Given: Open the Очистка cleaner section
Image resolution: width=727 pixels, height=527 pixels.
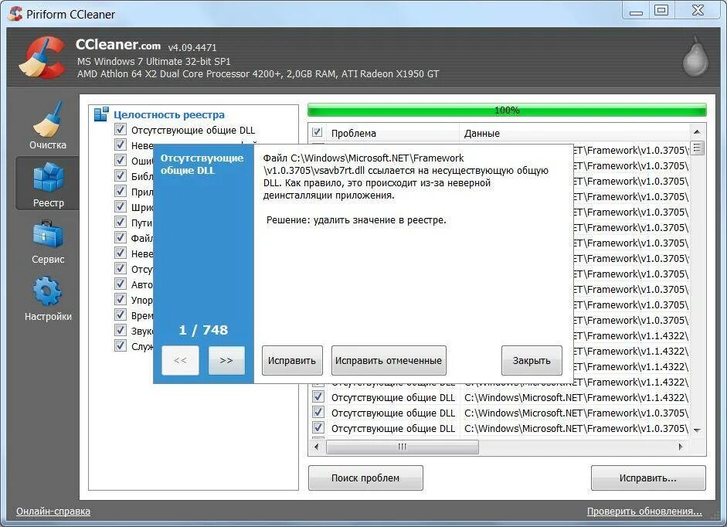Looking at the screenshot, I should (x=48, y=125).
